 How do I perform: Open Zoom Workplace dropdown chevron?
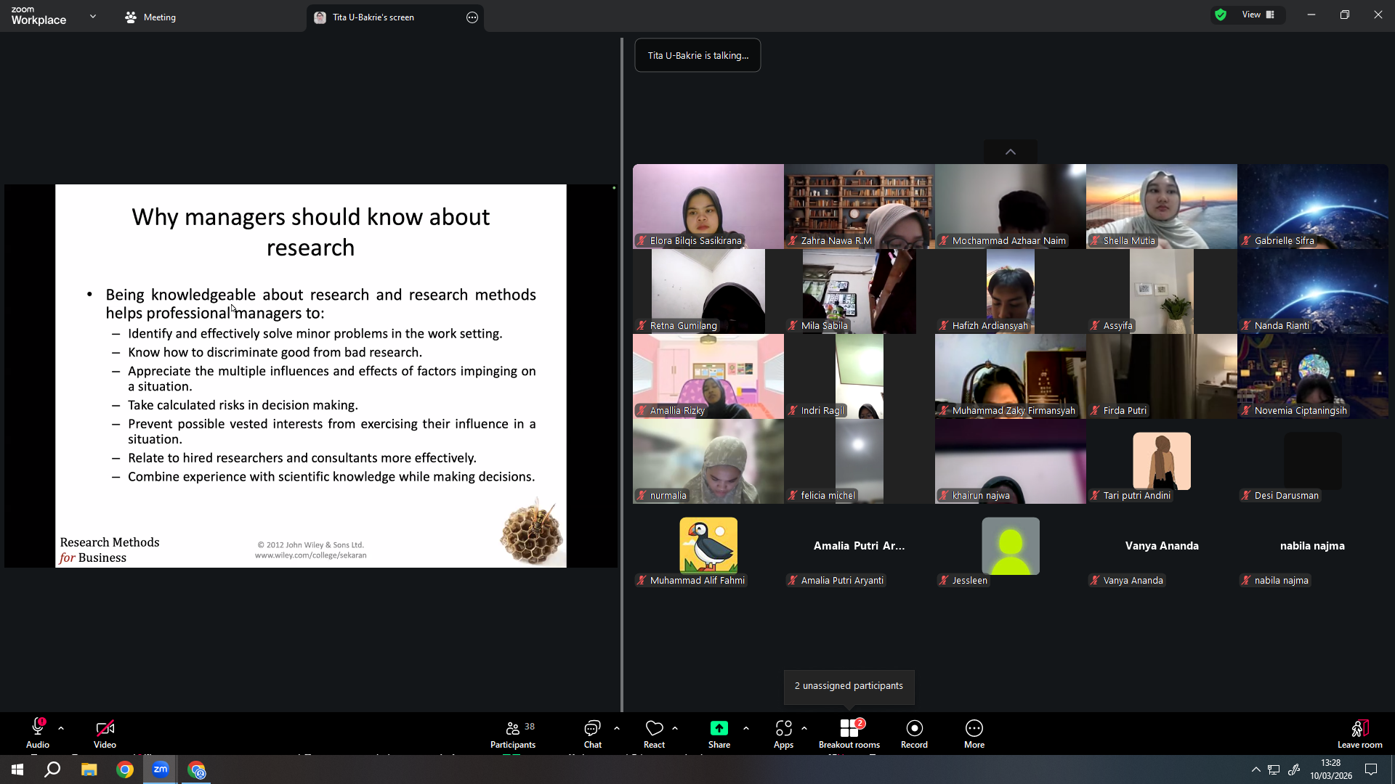(x=93, y=16)
